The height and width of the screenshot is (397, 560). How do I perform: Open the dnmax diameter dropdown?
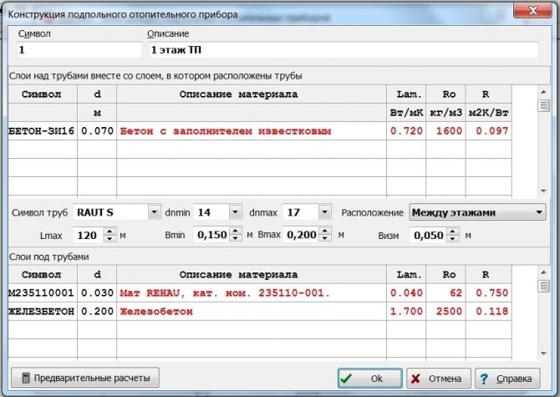point(323,212)
